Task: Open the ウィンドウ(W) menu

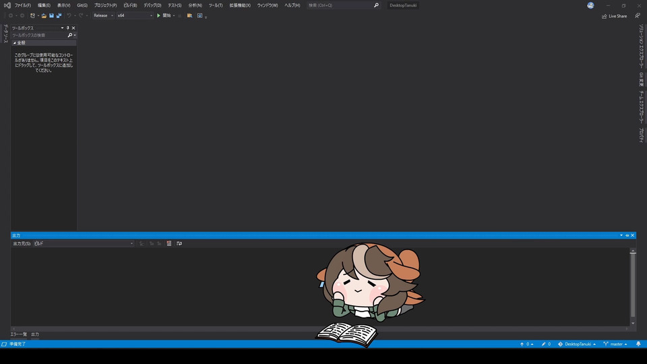Action: click(x=268, y=5)
